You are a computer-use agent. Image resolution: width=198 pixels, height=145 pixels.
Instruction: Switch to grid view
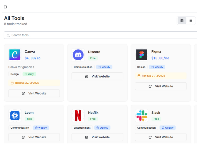point(182,21)
